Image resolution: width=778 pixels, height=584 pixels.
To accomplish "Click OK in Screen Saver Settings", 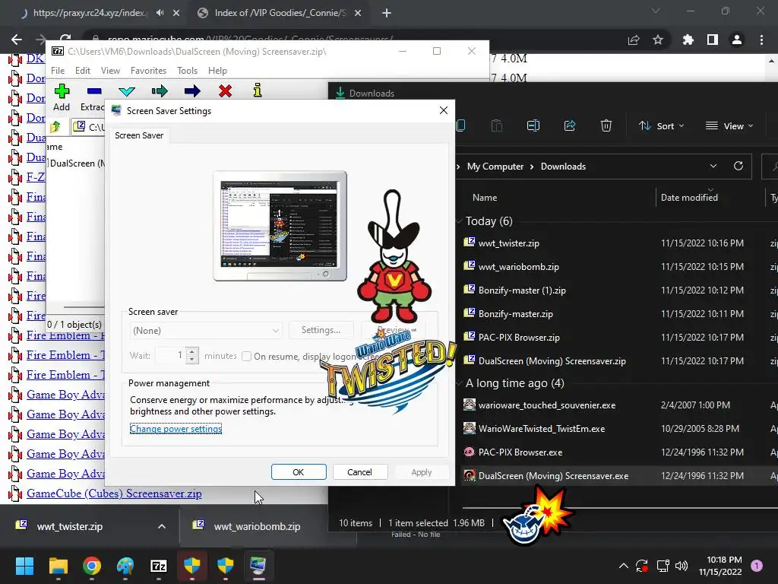I will [298, 471].
